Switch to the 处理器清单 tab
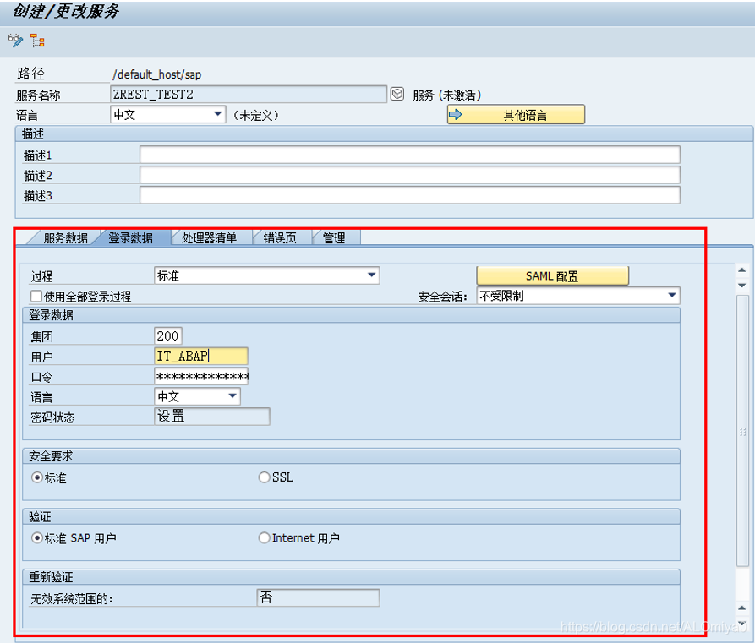 point(209,237)
